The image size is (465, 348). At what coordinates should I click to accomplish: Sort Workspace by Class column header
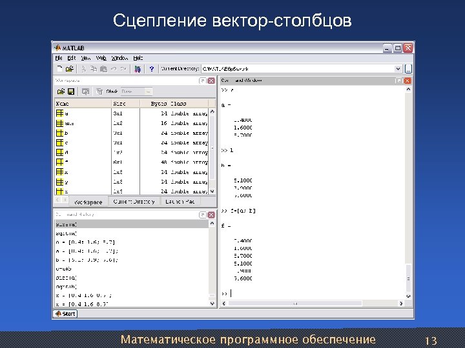(189, 104)
